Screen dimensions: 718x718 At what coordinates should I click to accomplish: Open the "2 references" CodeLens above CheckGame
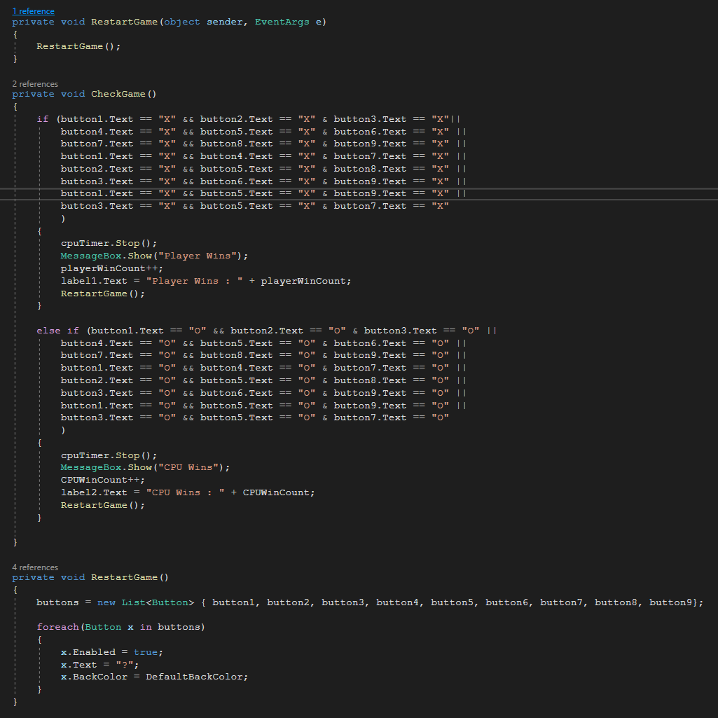coord(35,84)
